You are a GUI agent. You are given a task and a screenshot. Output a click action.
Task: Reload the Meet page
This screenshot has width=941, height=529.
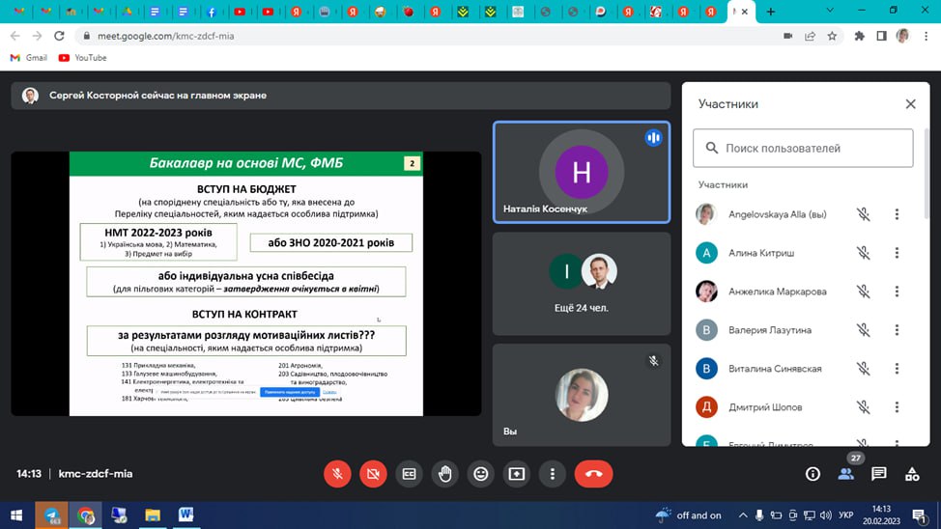pos(59,36)
